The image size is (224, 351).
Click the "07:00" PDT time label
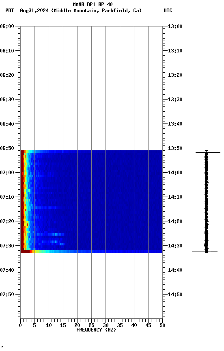(x=7, y=173)
